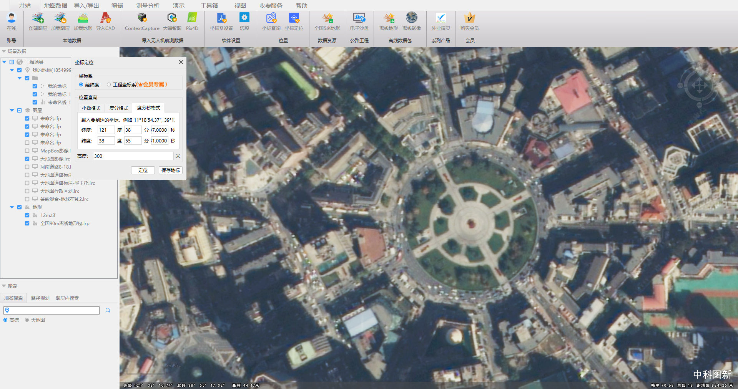Enable the MapBox影像 layer checkbox
This screenshot has width=738, height=389.
pos(27,151)
